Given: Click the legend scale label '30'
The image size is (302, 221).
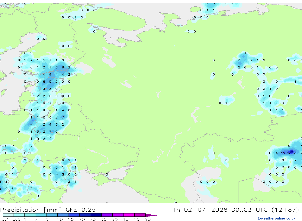Looking at the screenshot, I should (103, 219).
